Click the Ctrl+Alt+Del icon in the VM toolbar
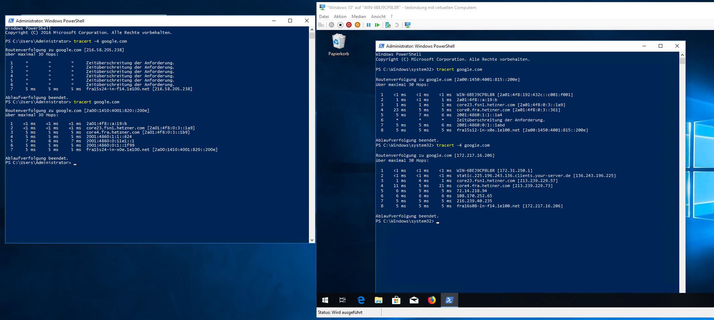The image size is (714, 320). [321, 25]
